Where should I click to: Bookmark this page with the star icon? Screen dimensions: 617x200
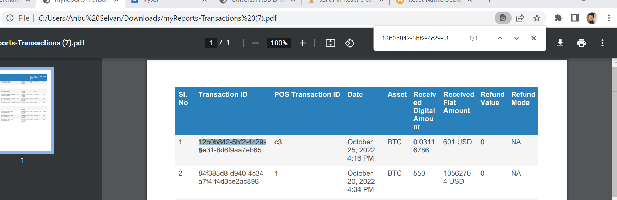[x=537, y=18]
